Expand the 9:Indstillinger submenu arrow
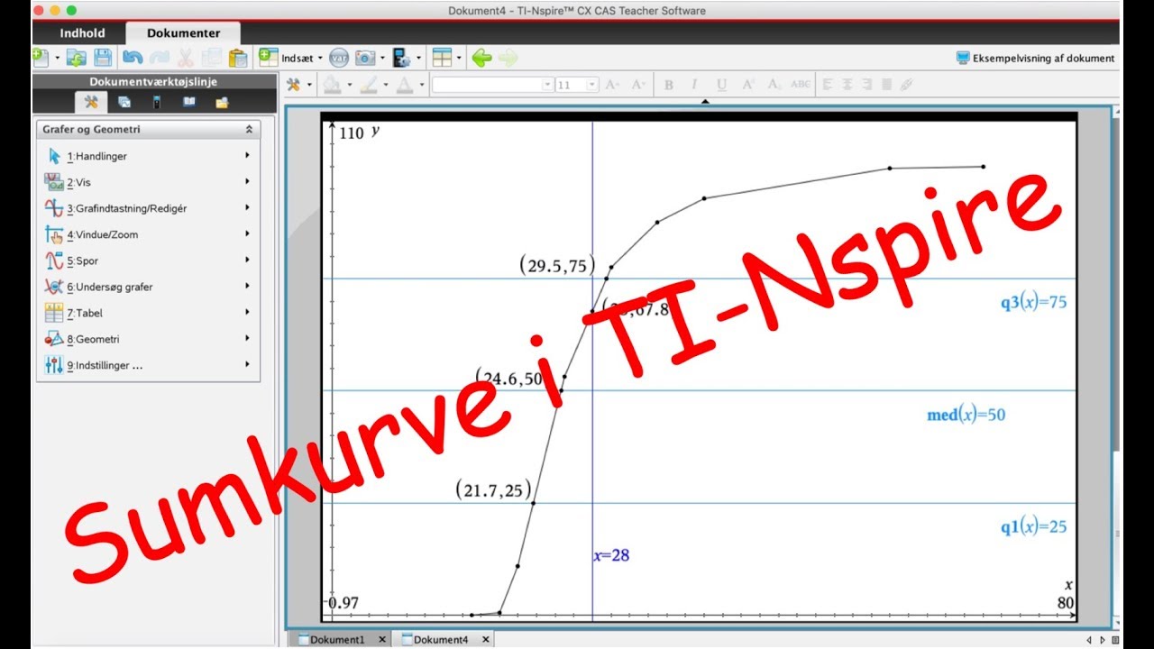Image resolution: width=1154 pixels, height=649 pixels. click(247, 365)
